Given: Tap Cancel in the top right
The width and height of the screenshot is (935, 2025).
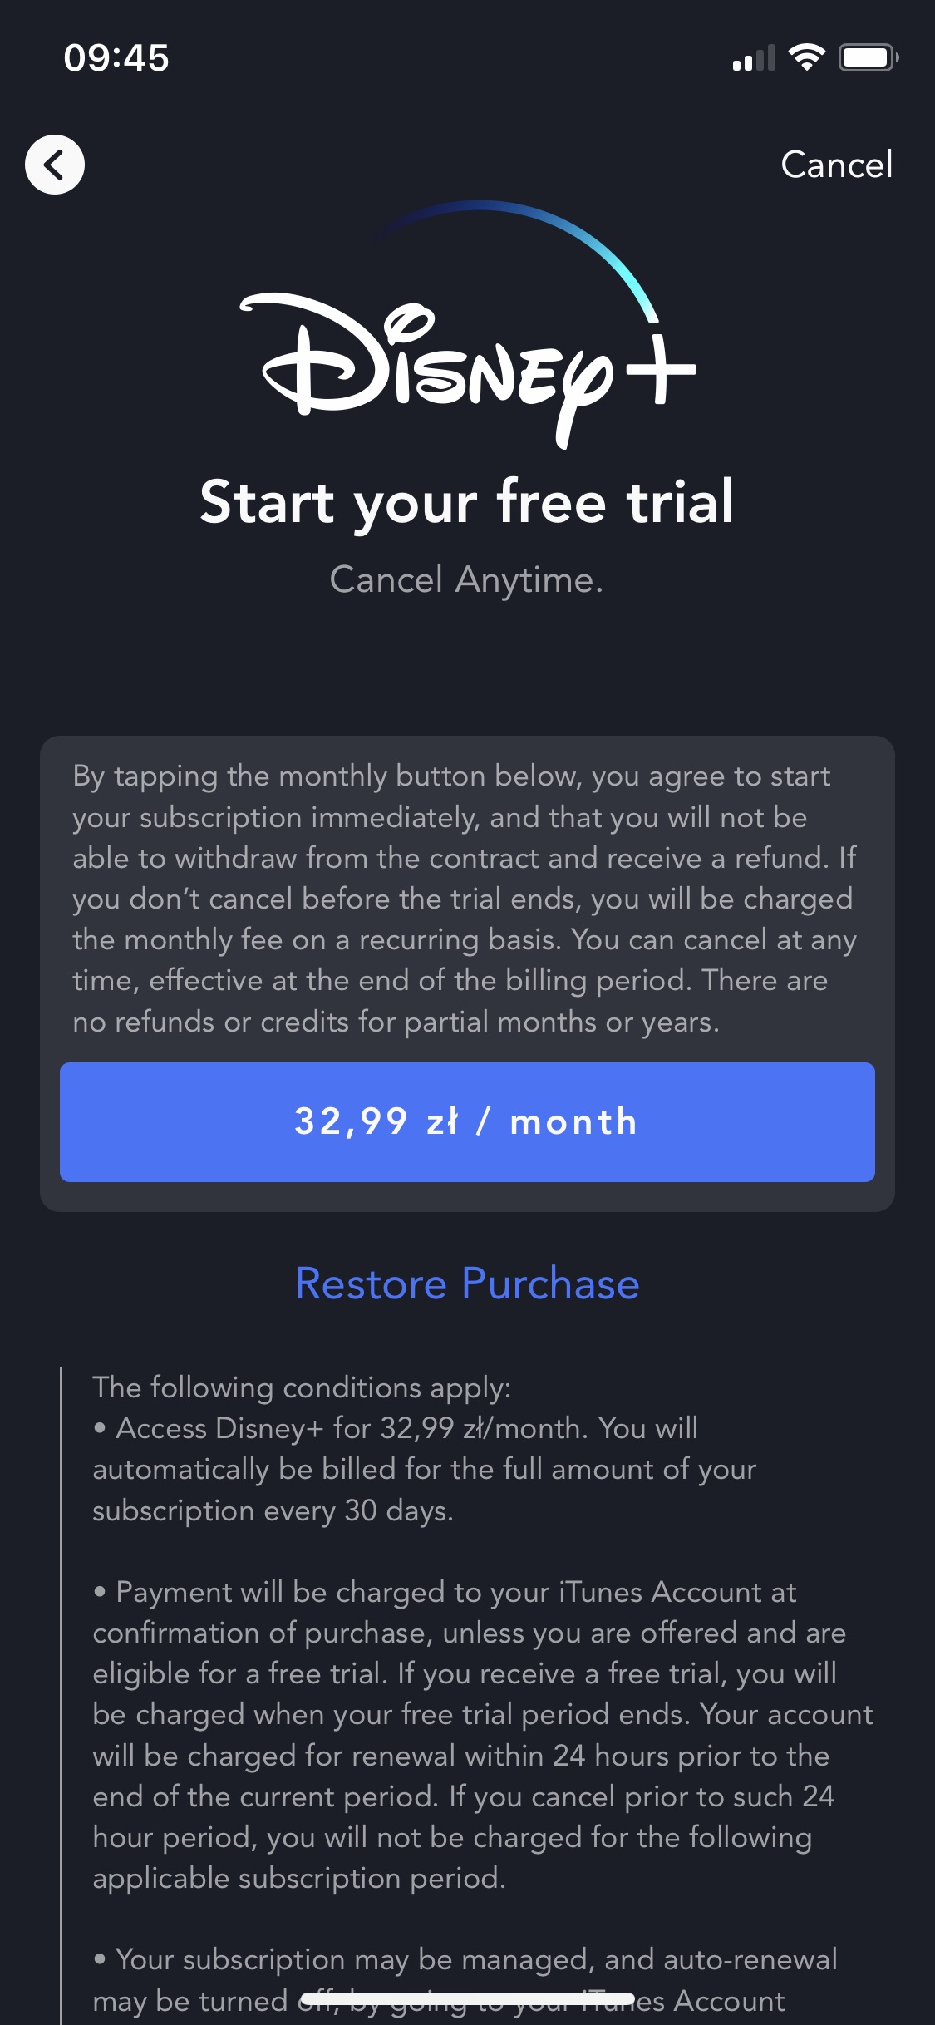Looking at the screenshot, I should [x=836, y=165].
